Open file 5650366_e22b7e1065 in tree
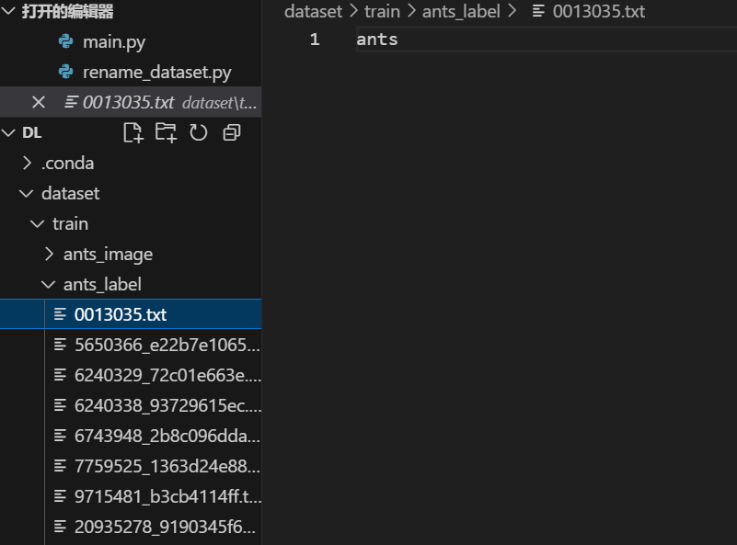This screenshot has width=737, height=545. click(x=167, y=345)
